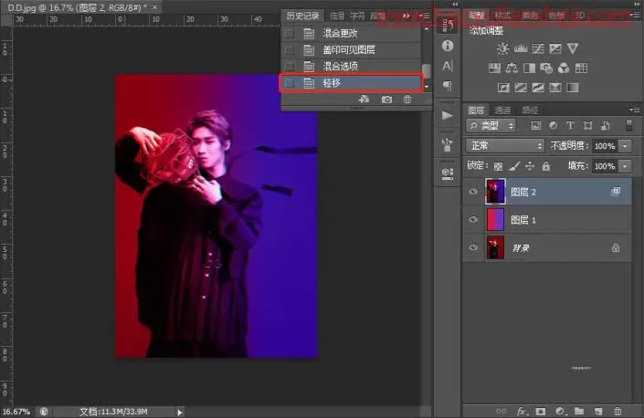644x418 pixels.
Task: Filter for pixel layers icon
Action: (x=536, y=126)
